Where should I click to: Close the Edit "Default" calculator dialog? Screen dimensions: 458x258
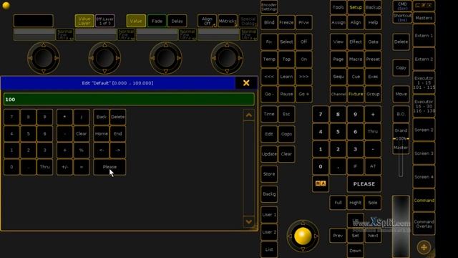(246, 83)
